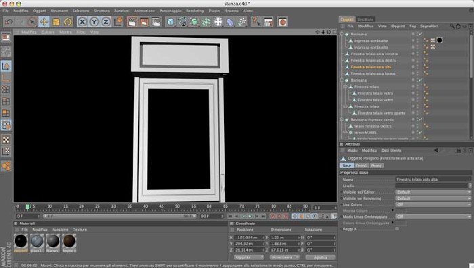This screenshot has height=268, width=474.
Task: Select the black material swatch
Action: (x=21, y=242)
